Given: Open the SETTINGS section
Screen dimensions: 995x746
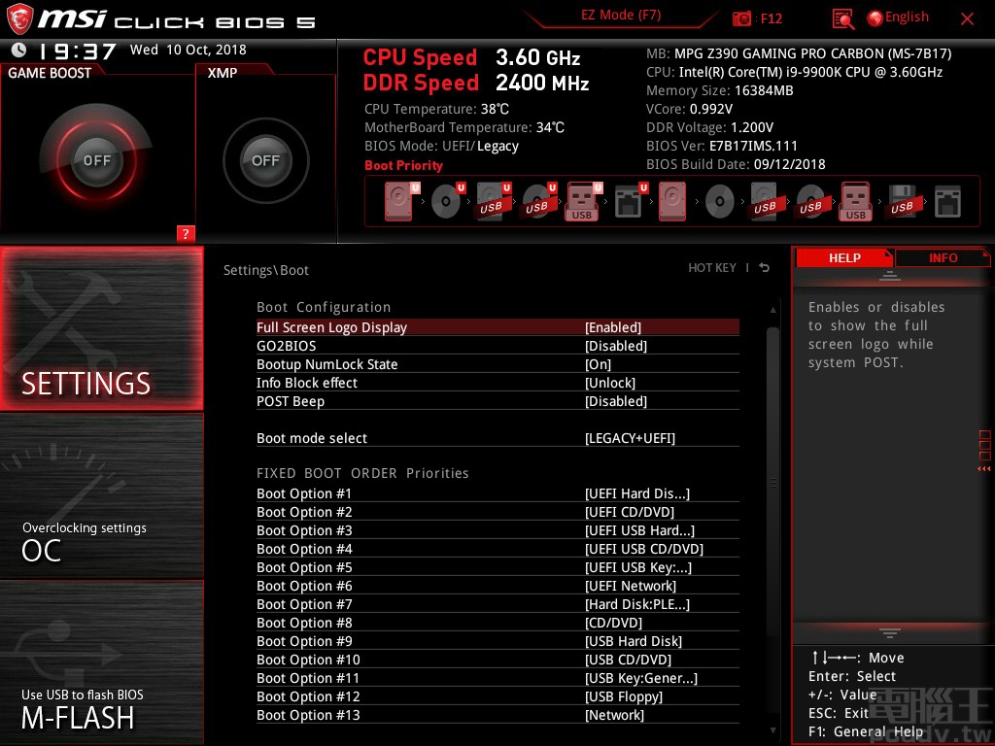Looking at the screenshot, I should [101, 328].
